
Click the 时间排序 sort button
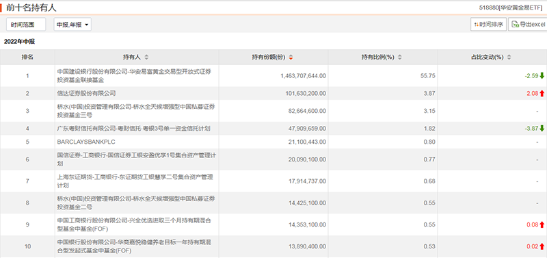click(488, 25)
